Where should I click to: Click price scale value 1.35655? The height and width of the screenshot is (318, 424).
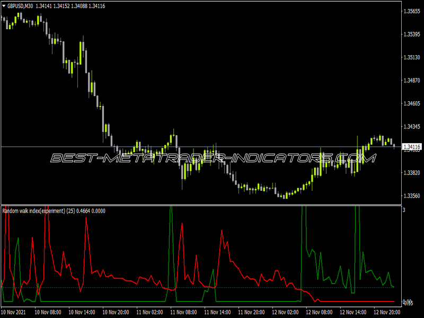(412, 11)
